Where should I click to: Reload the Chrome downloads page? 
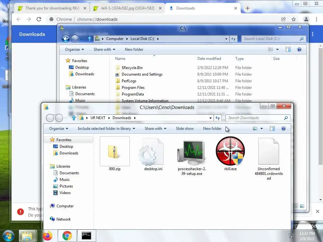coord(39,19)
